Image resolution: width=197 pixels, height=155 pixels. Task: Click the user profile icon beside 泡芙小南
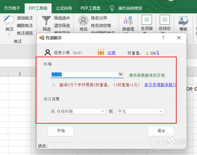click(x=48, y=52)
